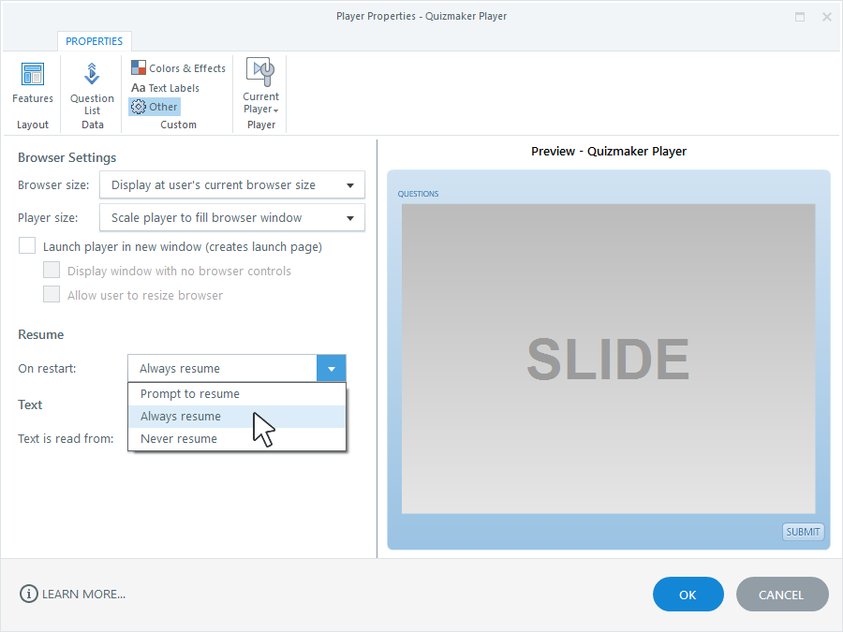Close the Player Properties window
Image resolution: width=843 pixels, height=632 pixels.
(827, 17)
